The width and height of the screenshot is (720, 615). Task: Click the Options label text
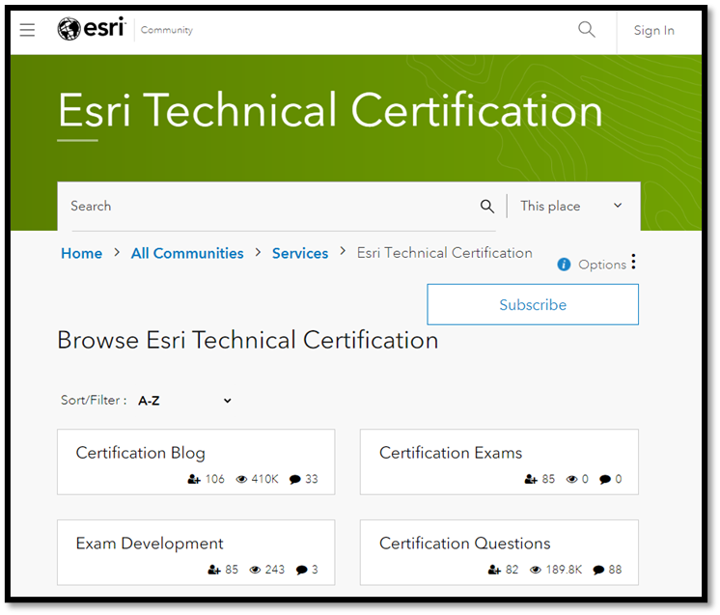602,265
